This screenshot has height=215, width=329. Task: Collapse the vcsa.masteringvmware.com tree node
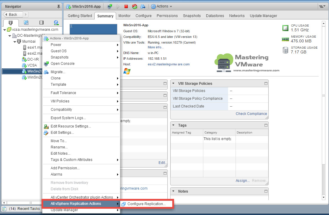coord(4,30)
